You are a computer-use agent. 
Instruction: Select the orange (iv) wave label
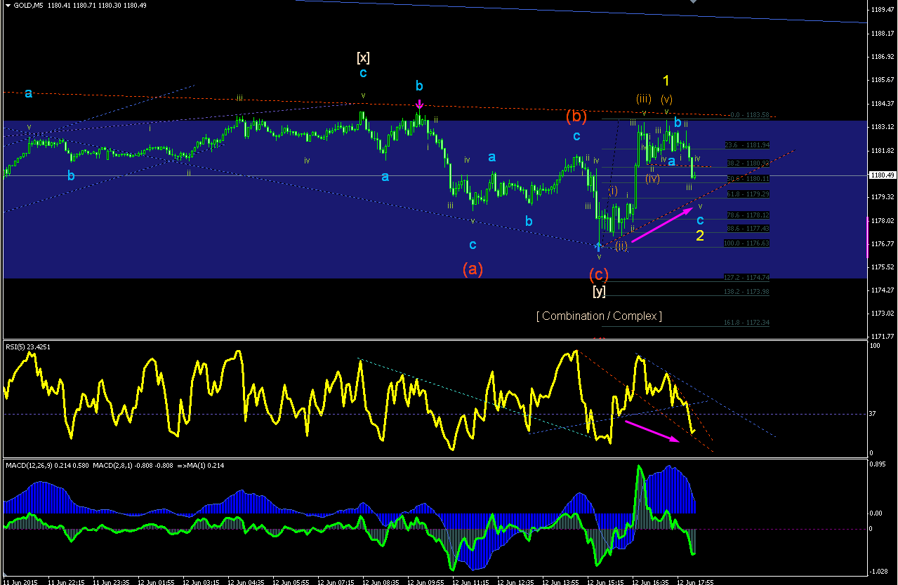pos(653,179)
